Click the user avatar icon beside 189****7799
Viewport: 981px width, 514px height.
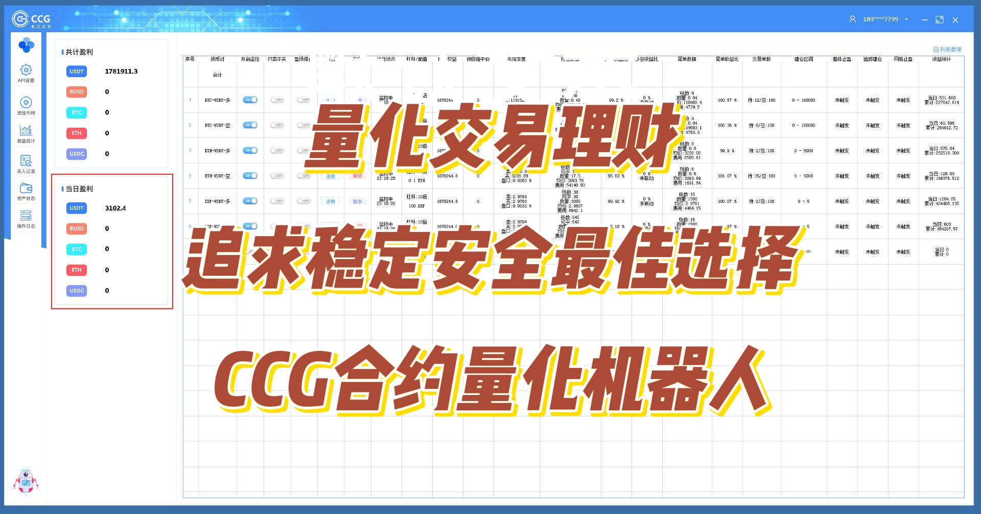coord(852,19)
